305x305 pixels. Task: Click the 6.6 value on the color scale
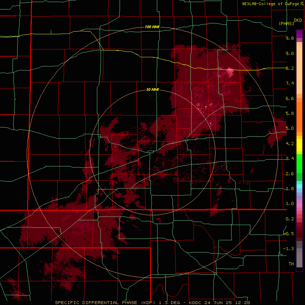pyautogui.click(x=290, y=98)
